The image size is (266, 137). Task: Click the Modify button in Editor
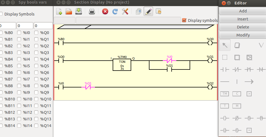[242, 35]
